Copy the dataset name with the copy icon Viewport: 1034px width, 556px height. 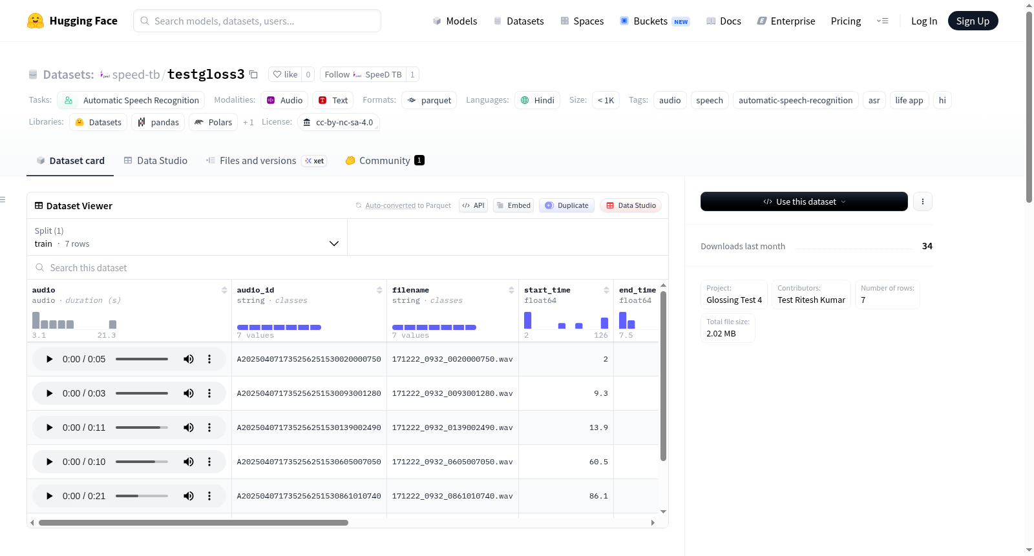coord(253,74)
